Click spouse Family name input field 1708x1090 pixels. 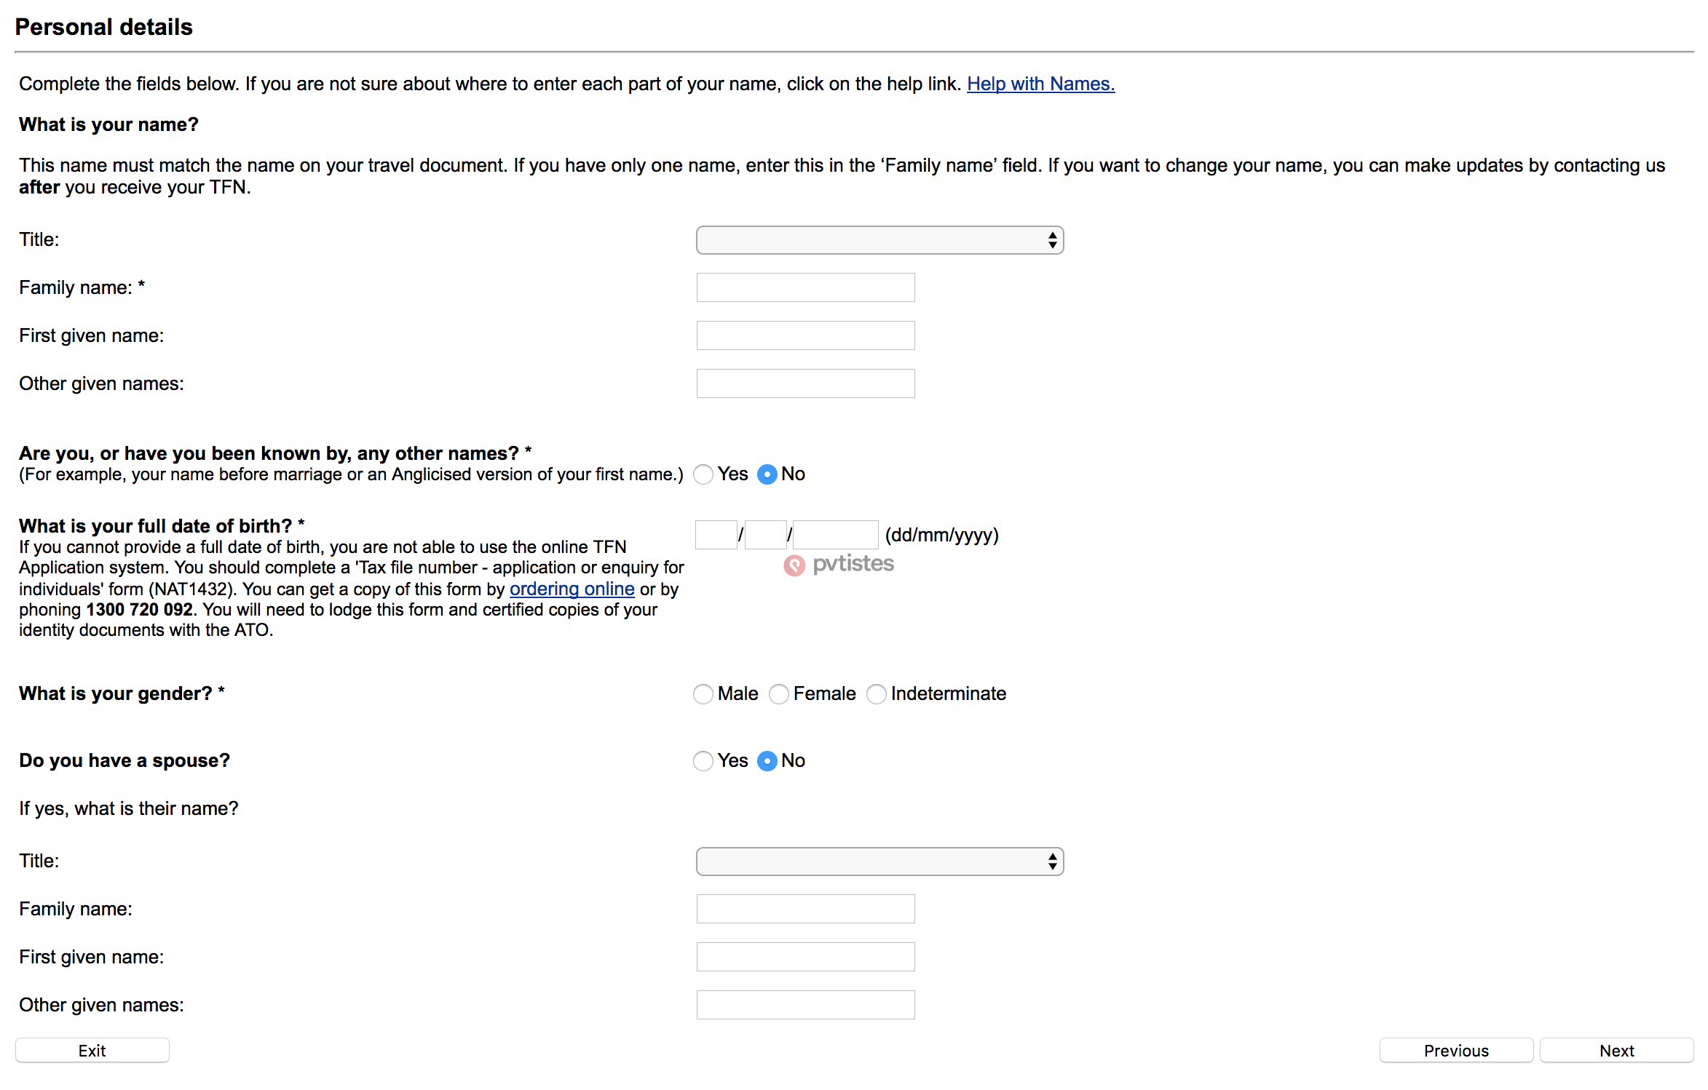pyautogui.click(x=805, y=910)
